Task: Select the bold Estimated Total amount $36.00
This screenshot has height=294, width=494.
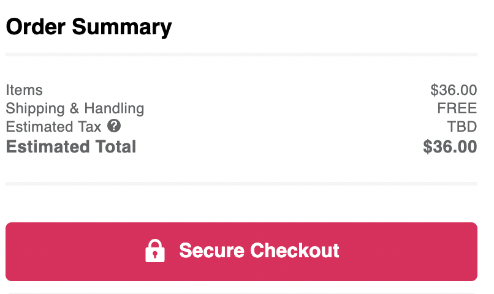Action: tap(450, 146)
